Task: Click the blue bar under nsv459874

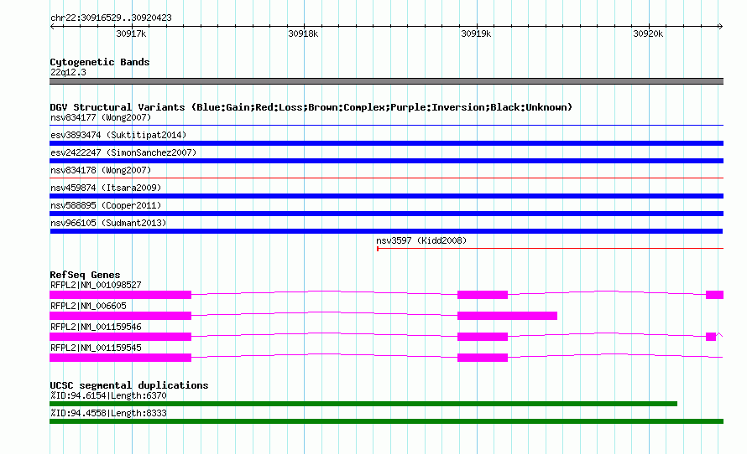Action: coord(386,196)
